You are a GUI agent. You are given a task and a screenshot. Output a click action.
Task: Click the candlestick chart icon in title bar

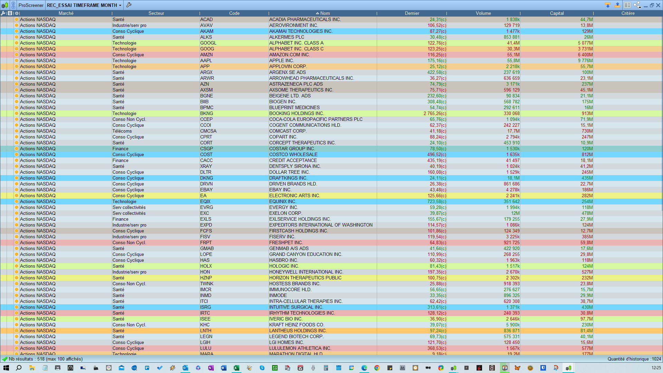5,5
